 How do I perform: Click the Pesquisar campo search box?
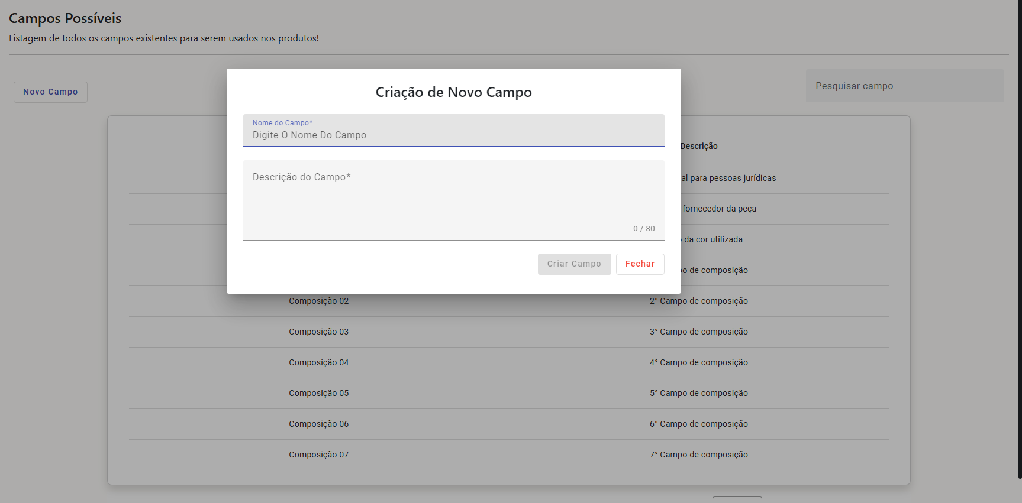click(x=904, y=86)
